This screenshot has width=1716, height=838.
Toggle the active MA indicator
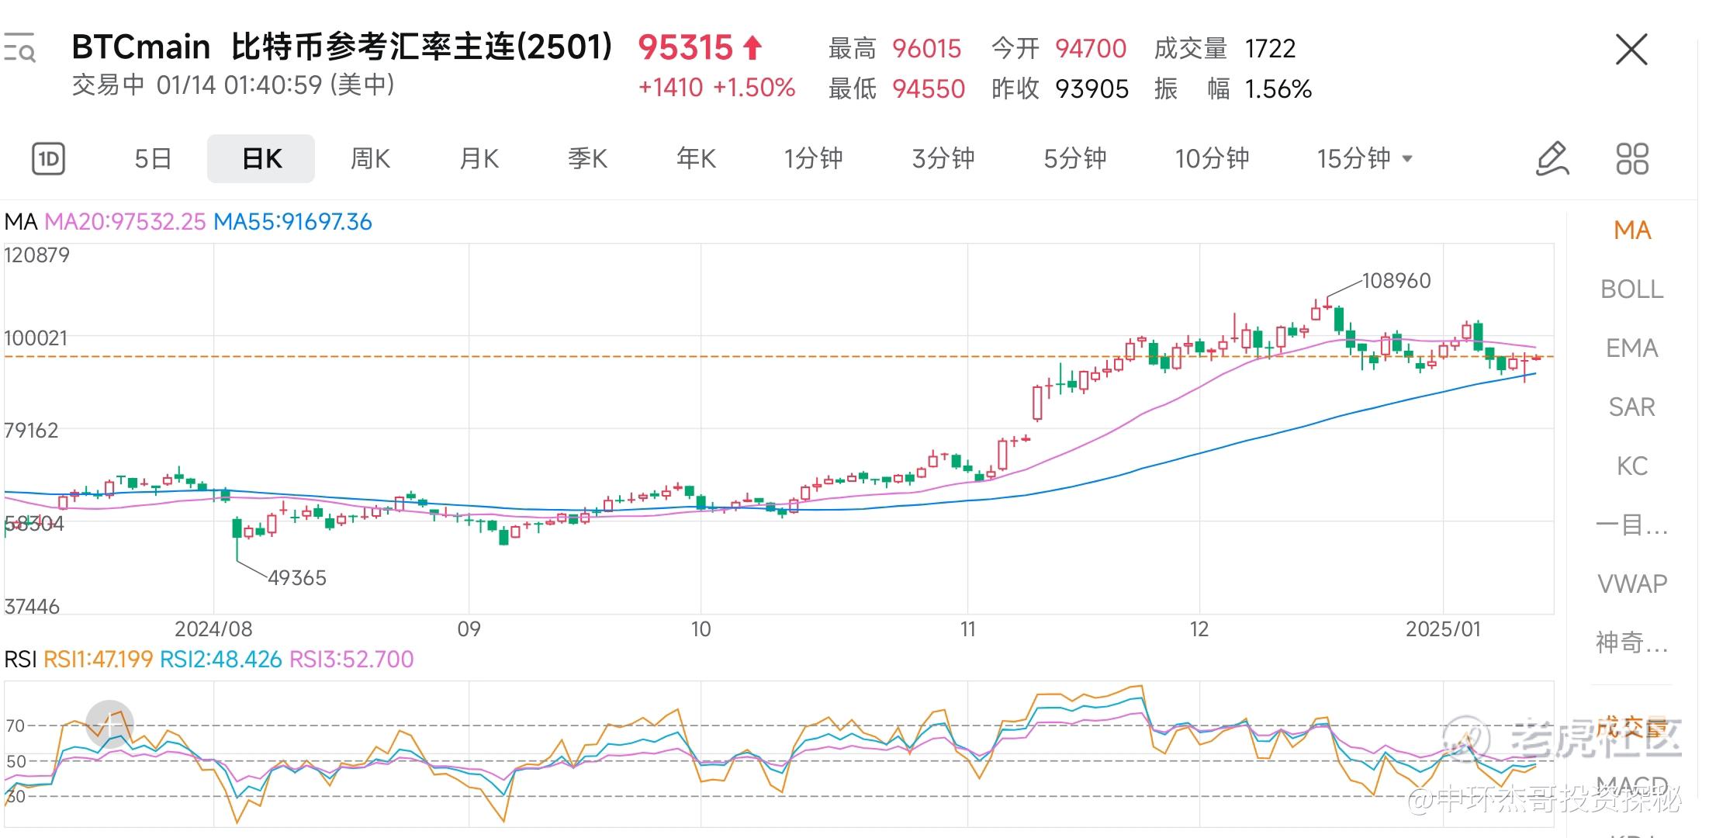click(x=1631, y=230)
